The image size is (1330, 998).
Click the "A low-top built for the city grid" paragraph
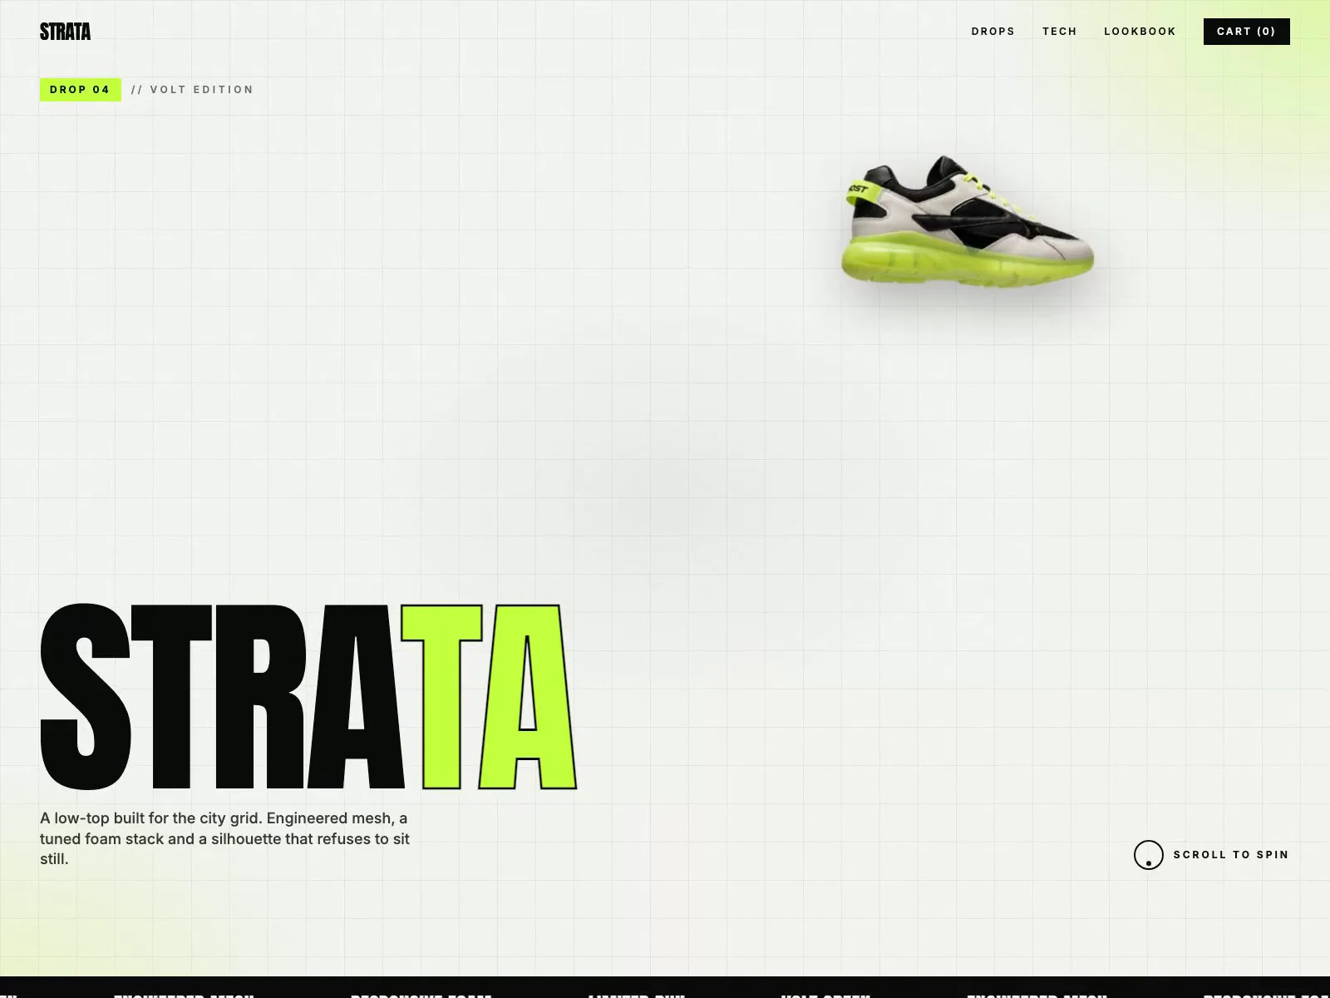pos(225,838)
